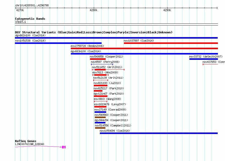This screenshot has width=225, height=161.
Task: Select the nsv1037897 (Coe2014) red loss bar
Action: [x=171, y=43]
